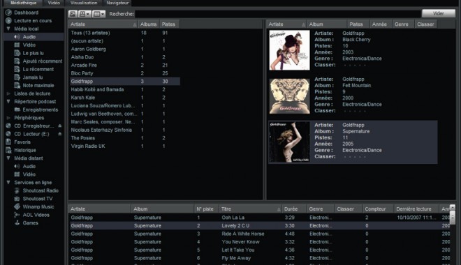The image size is (461, 265).
Task: Open the album art view mode dropdown
Action: tap(85, 14)
